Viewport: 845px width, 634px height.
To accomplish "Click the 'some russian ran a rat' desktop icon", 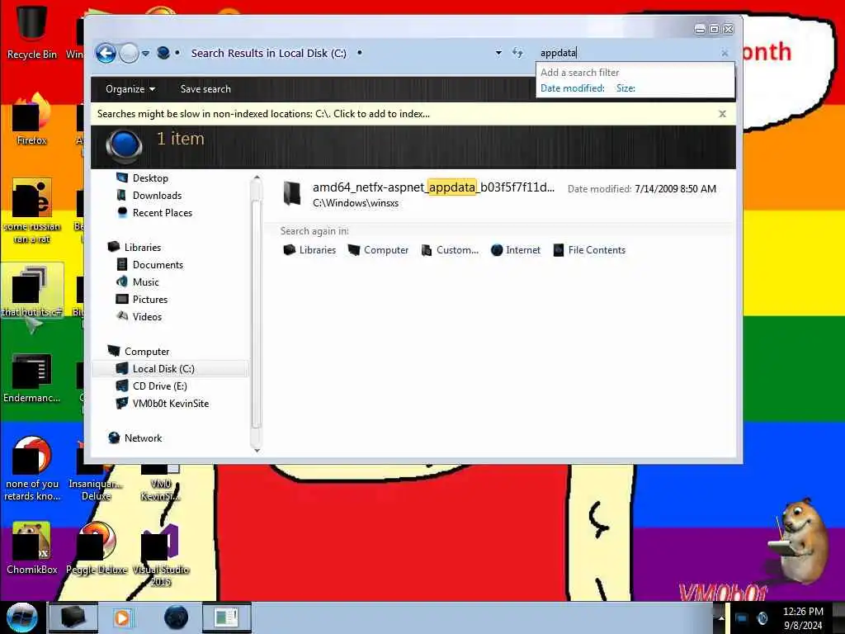I will 32,211.
